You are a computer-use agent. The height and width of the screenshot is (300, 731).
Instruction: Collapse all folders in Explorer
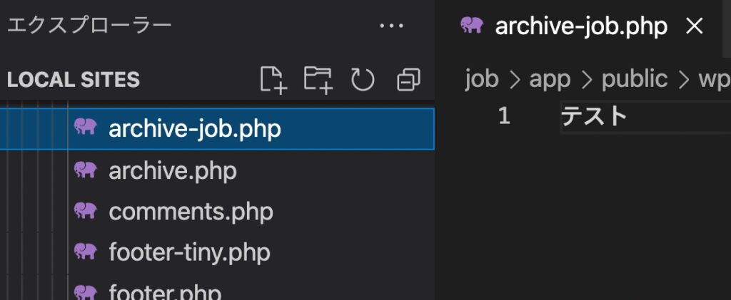[408, 80]
